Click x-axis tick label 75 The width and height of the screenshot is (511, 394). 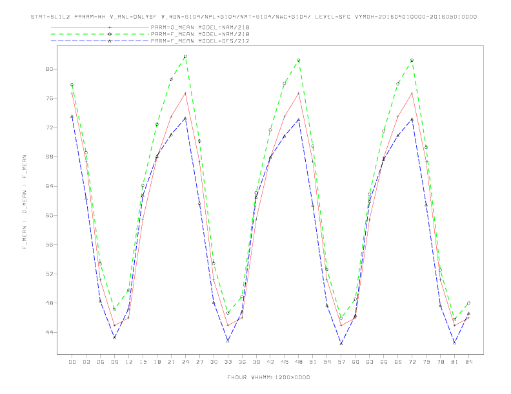[426, 362]
